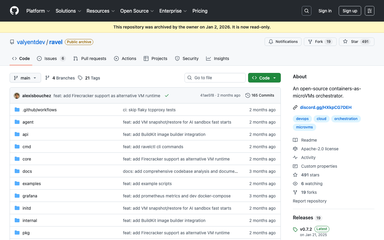Open the grafana folder
Viewport: 384px width, 240px height.
click(x=30, y=196)
